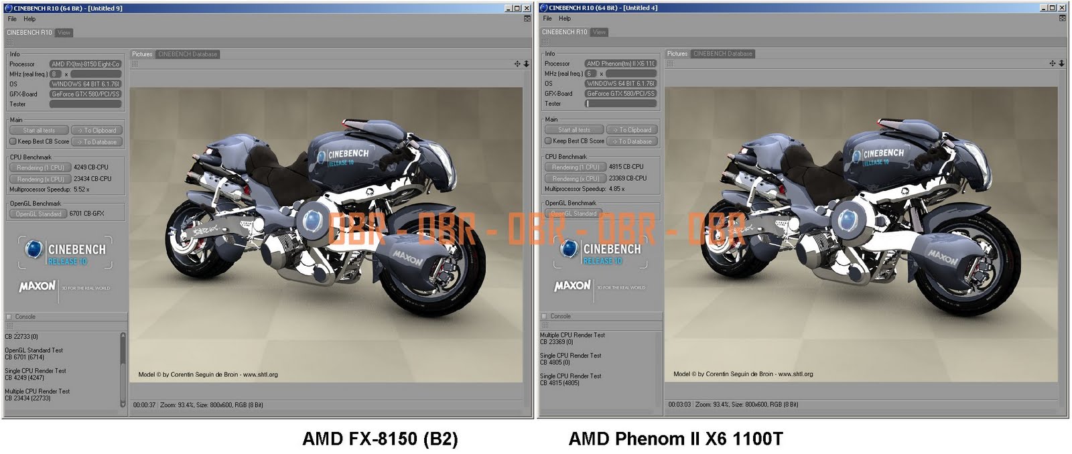Select CINEBENCH R10 tab in Untitled 9 window
1072x454 pixels.
coord(29,32)
